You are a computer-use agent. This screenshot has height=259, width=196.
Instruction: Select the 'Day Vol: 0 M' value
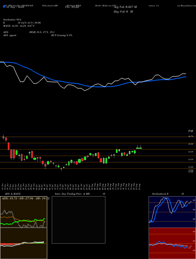123,11
